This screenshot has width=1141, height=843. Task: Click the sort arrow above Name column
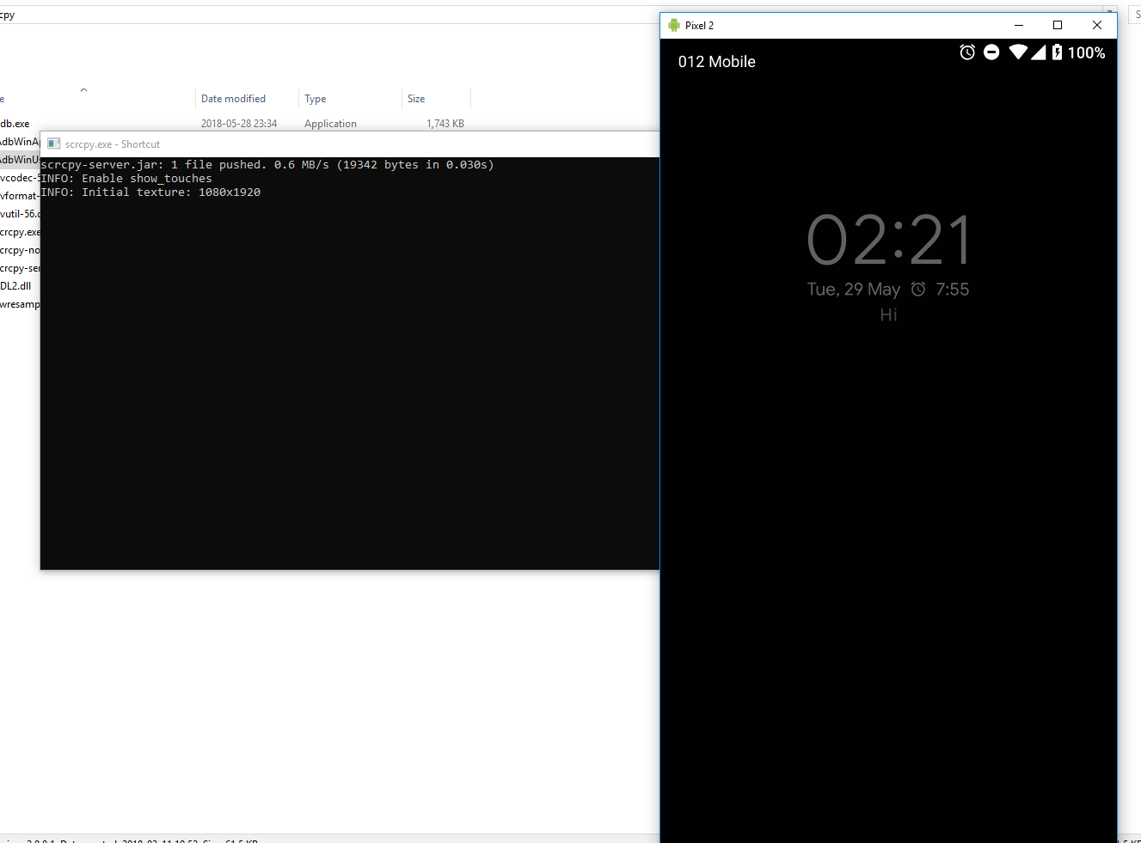click(83, 89)
